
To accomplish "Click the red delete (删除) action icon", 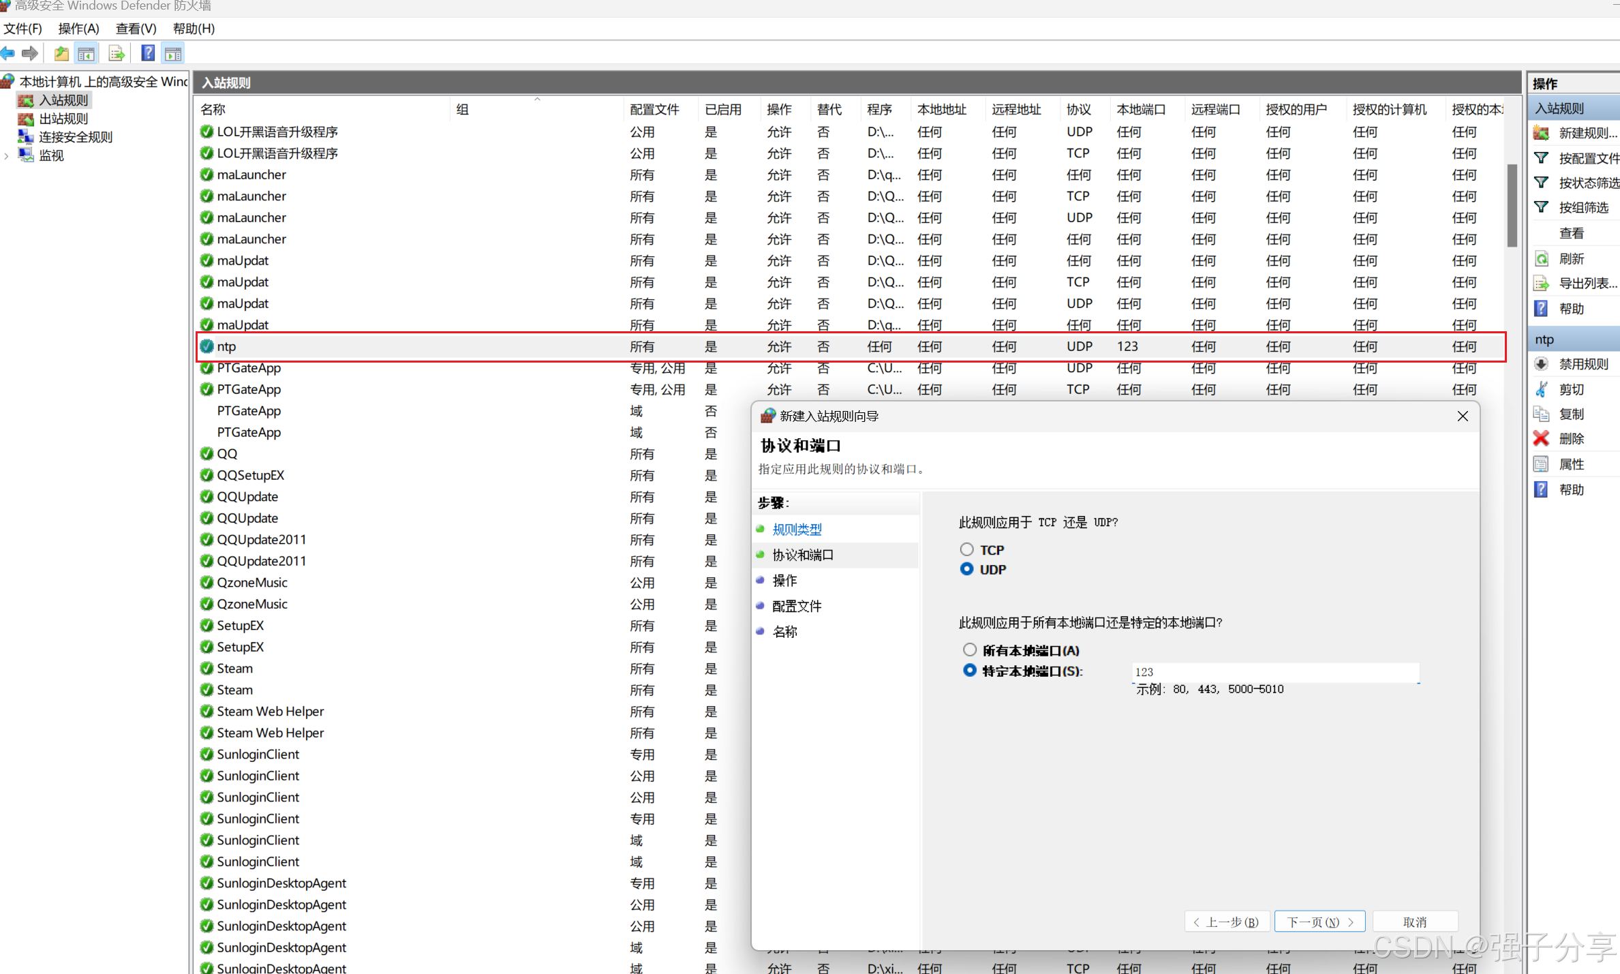I will pos(1541,439).
